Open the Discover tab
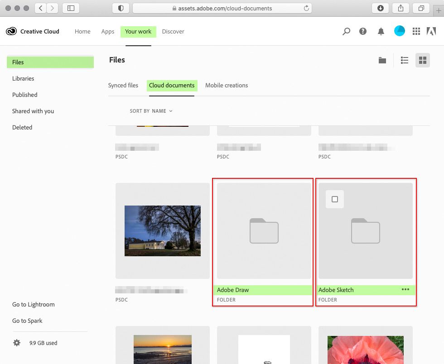 pos(173,31)
